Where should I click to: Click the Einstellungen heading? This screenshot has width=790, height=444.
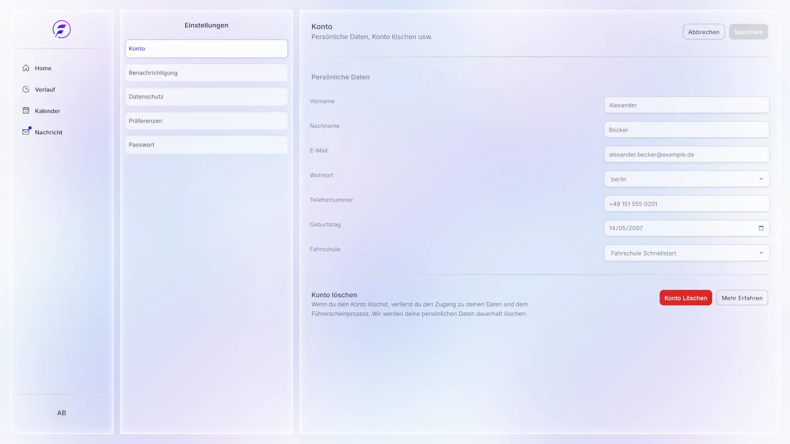pyautogui.click(x=206, y=25)
